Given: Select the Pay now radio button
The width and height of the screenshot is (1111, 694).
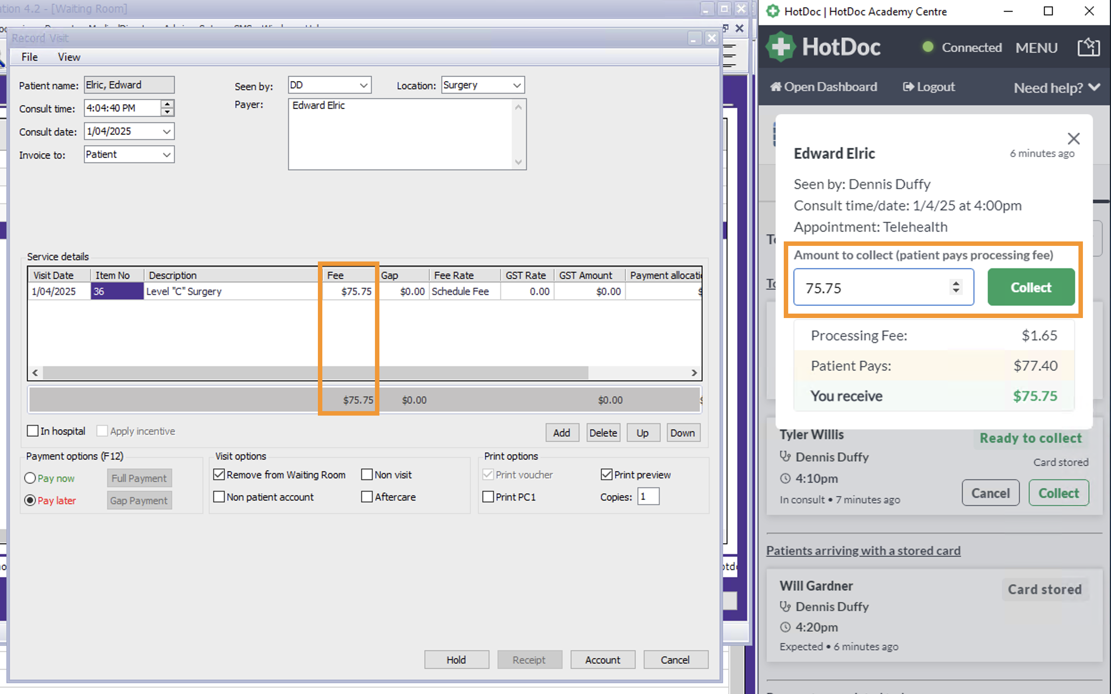Looking at the screenshot, I should pos(30,478).
